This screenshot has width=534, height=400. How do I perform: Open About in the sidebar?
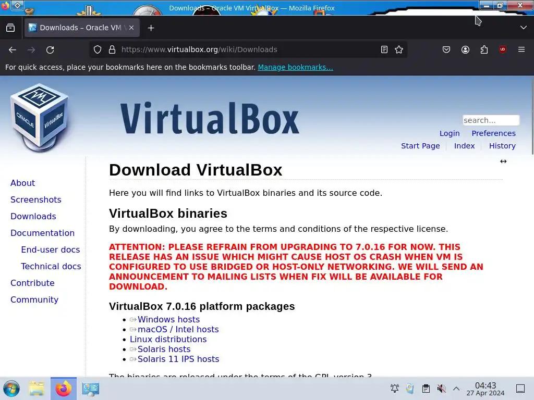[x=23, y=183]
